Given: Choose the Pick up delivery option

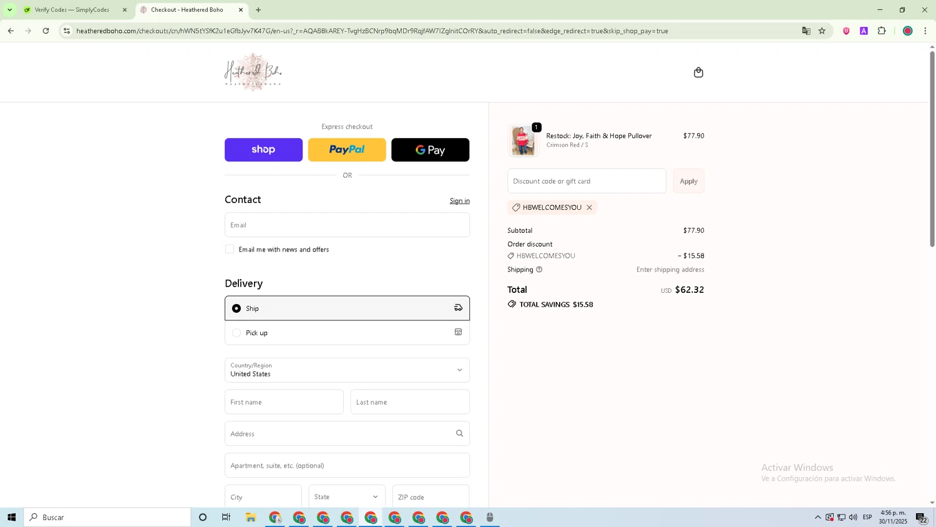Looking at the screenshot, I should [x=347, y=333].
